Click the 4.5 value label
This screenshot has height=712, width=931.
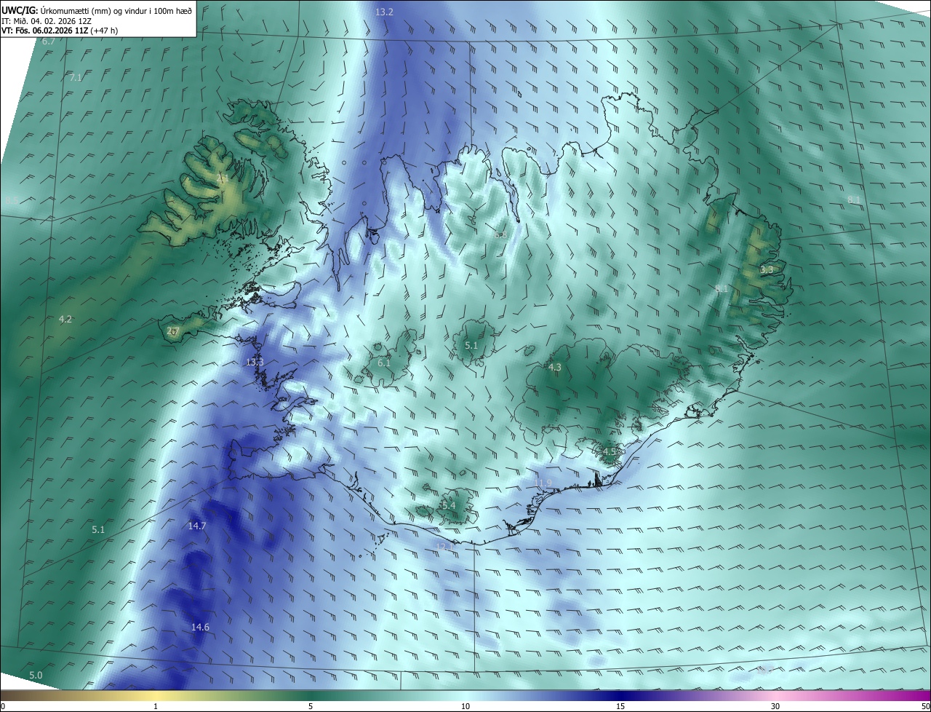[x=610, y=451]
